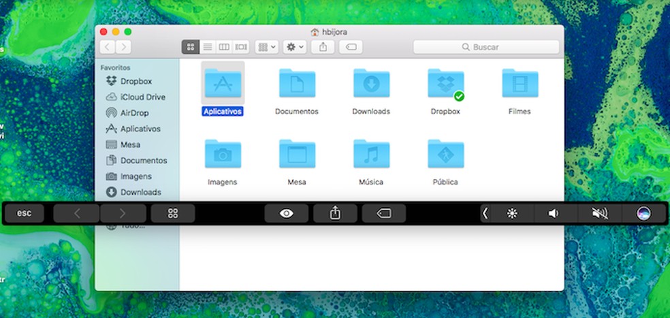
Task: Open AirDrop from the Favoritos sidebar
Action: (134, 113)
